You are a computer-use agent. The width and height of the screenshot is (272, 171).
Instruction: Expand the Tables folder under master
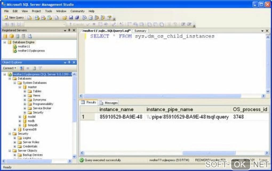(x=25, y=91)
